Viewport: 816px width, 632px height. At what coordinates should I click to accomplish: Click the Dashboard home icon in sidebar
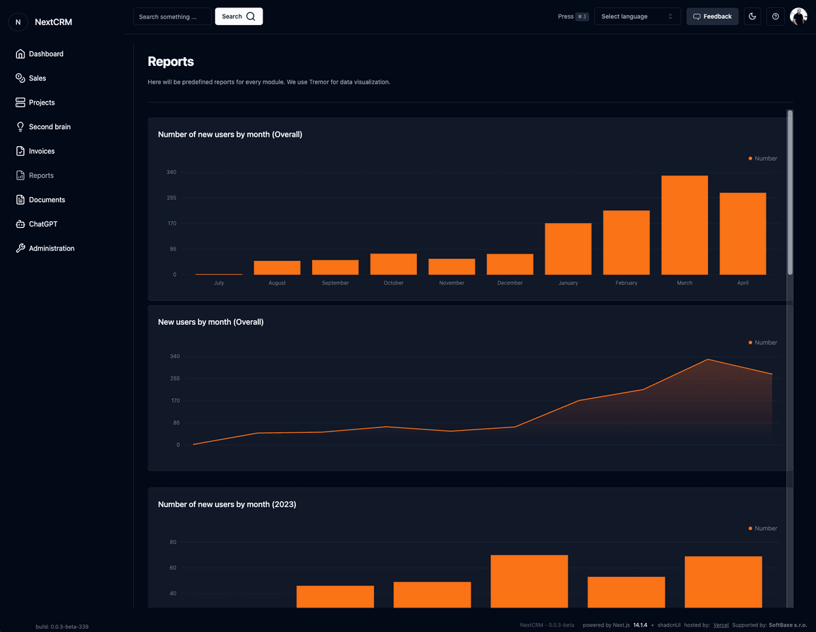click(x=20, y=54)
